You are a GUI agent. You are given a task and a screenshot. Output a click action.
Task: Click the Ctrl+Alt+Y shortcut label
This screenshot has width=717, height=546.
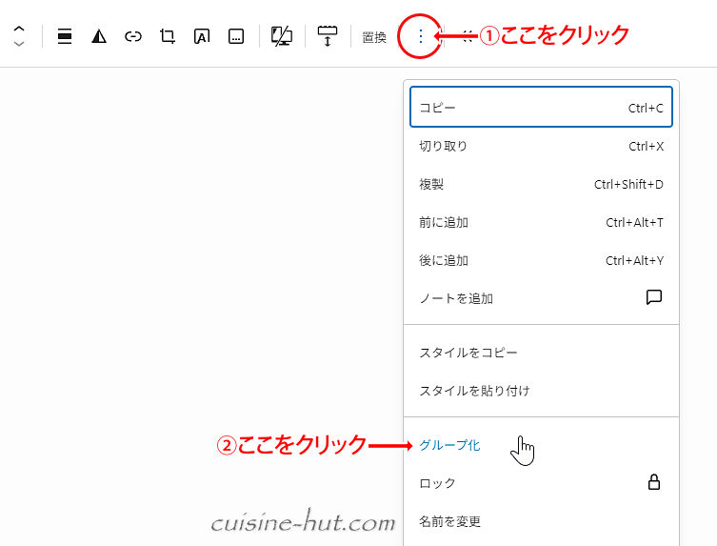[x=634, y=260]
